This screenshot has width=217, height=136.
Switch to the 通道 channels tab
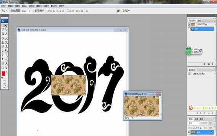tap(196, 119)
